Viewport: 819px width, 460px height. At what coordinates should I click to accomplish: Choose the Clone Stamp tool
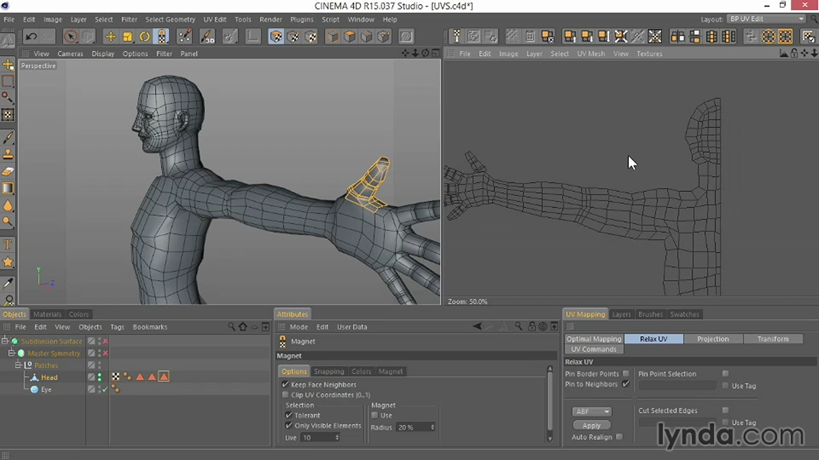pos(8,154)
